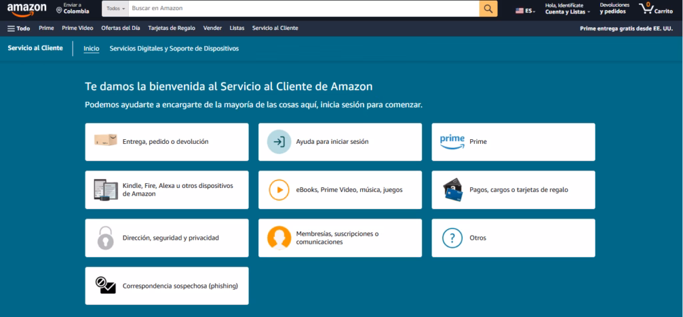Open Ofertas del Día
The height and width of the screenshot is (317, 683).
121,28
